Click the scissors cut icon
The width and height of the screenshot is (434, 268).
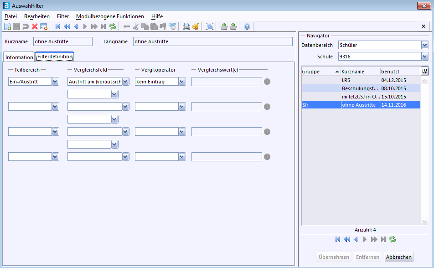click(x=136, y=26)
